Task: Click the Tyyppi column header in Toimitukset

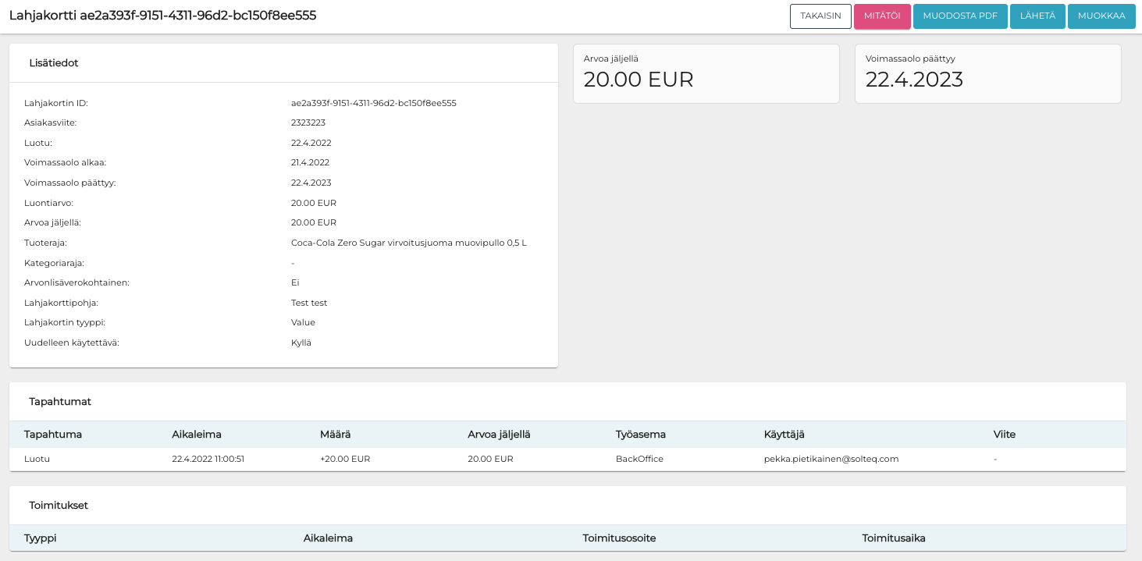Action: coord(41,538)
